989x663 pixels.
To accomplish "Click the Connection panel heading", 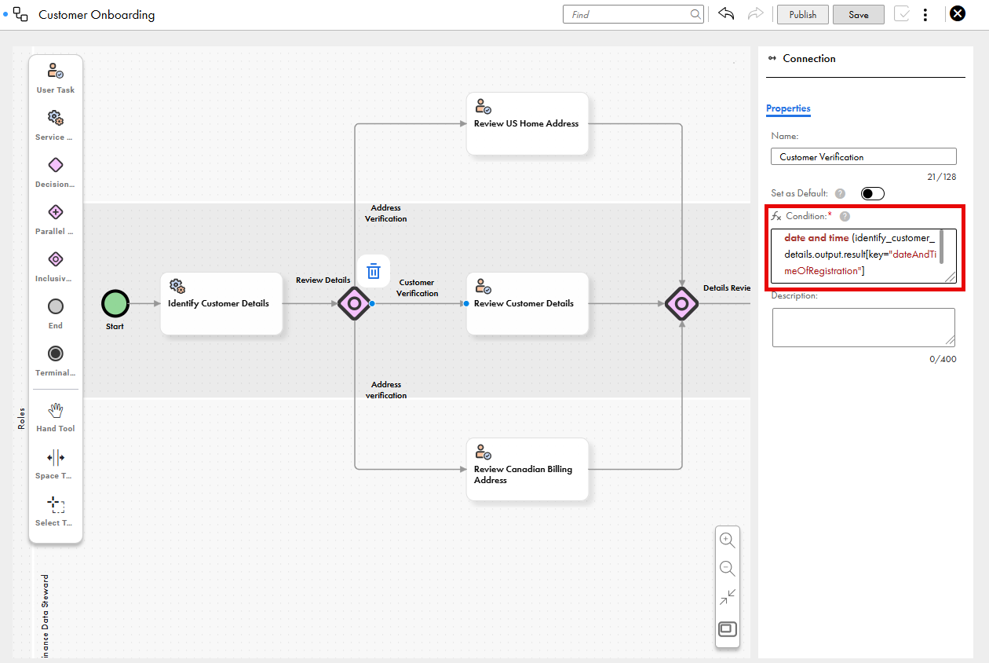I will point(809,58).
